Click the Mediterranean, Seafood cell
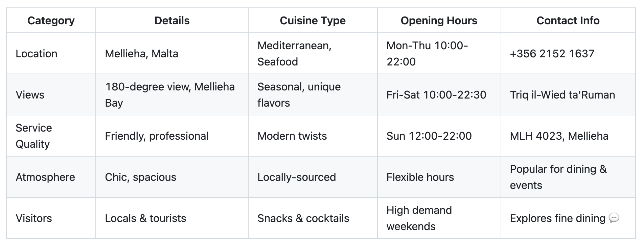 [313, 53]
